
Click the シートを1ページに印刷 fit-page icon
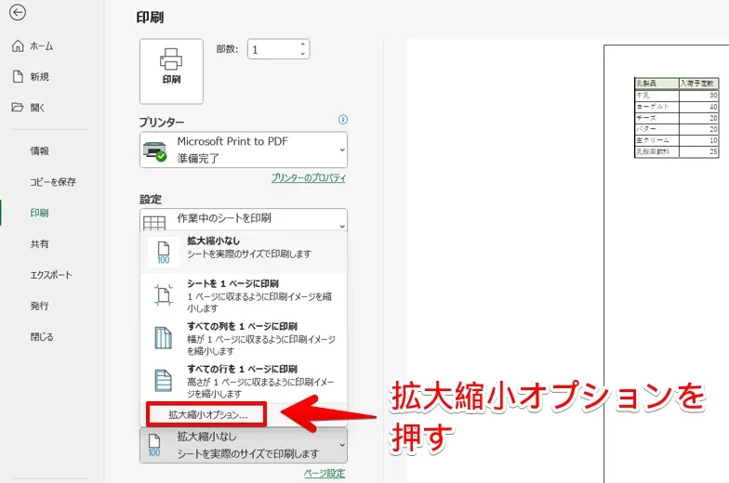coord(164,295)
